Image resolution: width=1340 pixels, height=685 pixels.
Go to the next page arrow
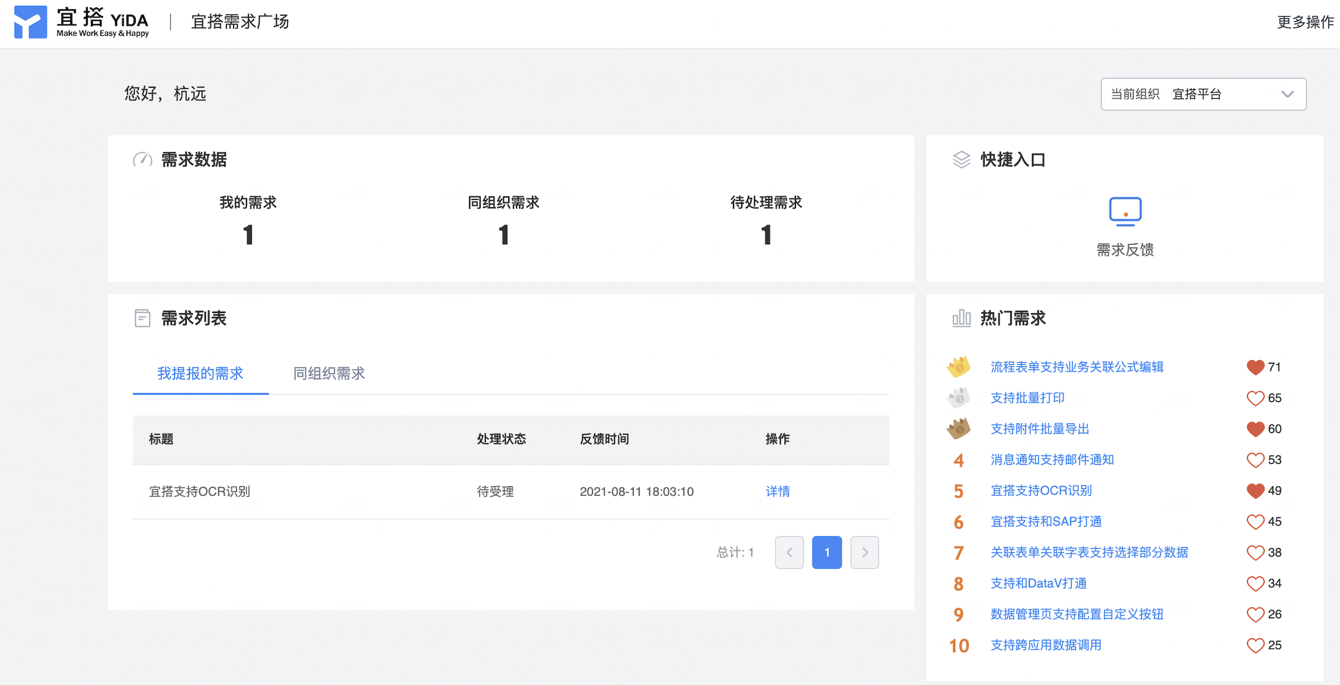click(x=864, y=552)
